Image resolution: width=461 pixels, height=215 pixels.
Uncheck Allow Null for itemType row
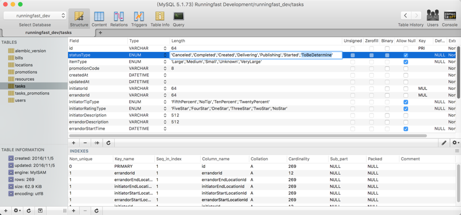click(x=406, y=62)
